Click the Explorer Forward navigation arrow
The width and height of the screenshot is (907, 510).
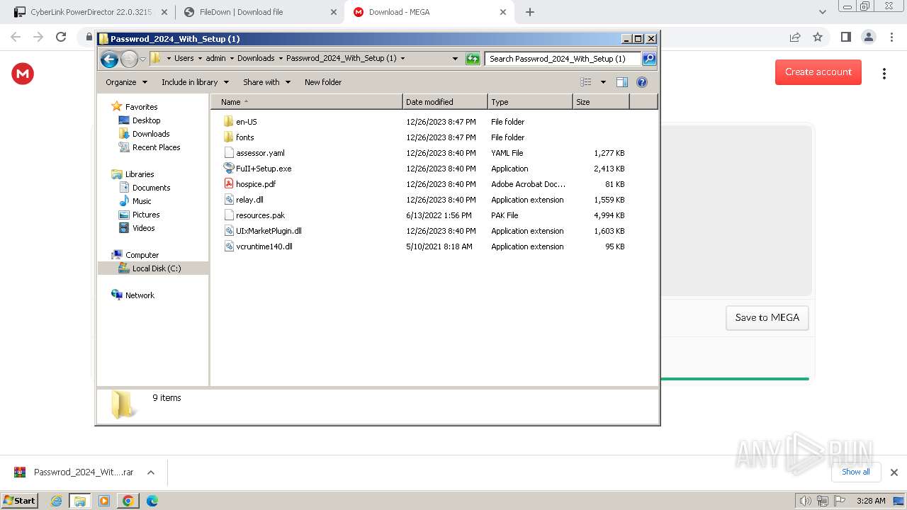(x=129, y=59)
